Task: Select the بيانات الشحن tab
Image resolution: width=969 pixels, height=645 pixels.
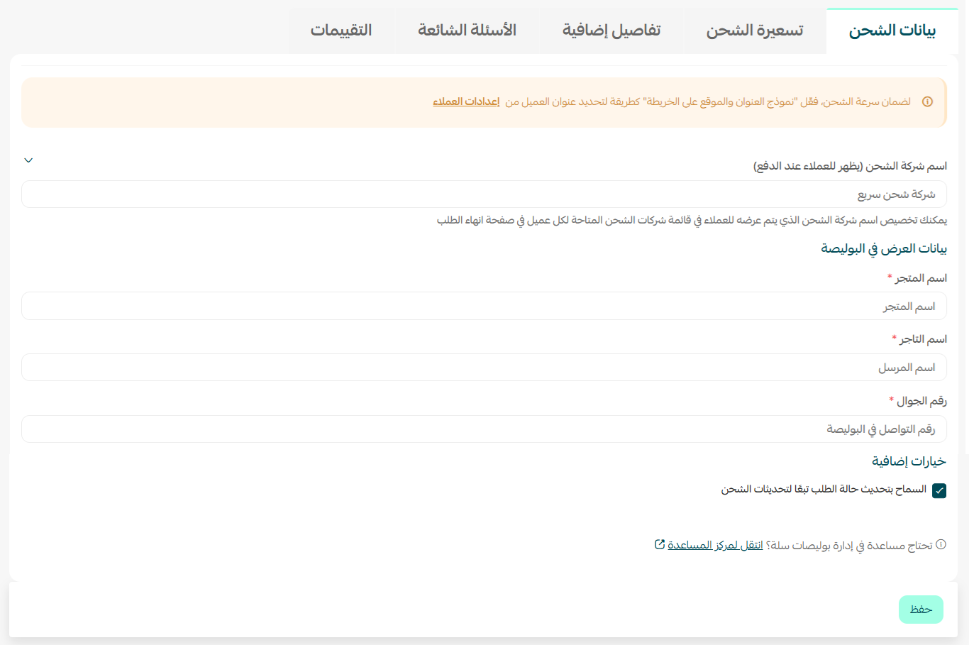Action: tap(892, 31)
